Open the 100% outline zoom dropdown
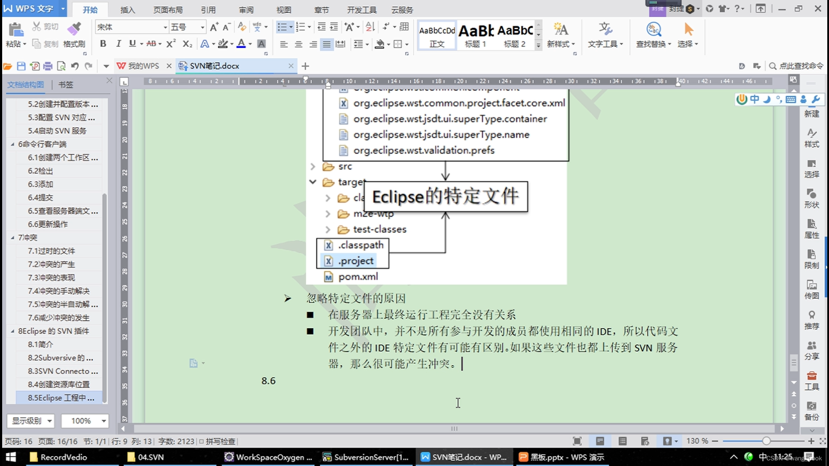Viewport: 829px width, 466px height. (x=85, y=421)
